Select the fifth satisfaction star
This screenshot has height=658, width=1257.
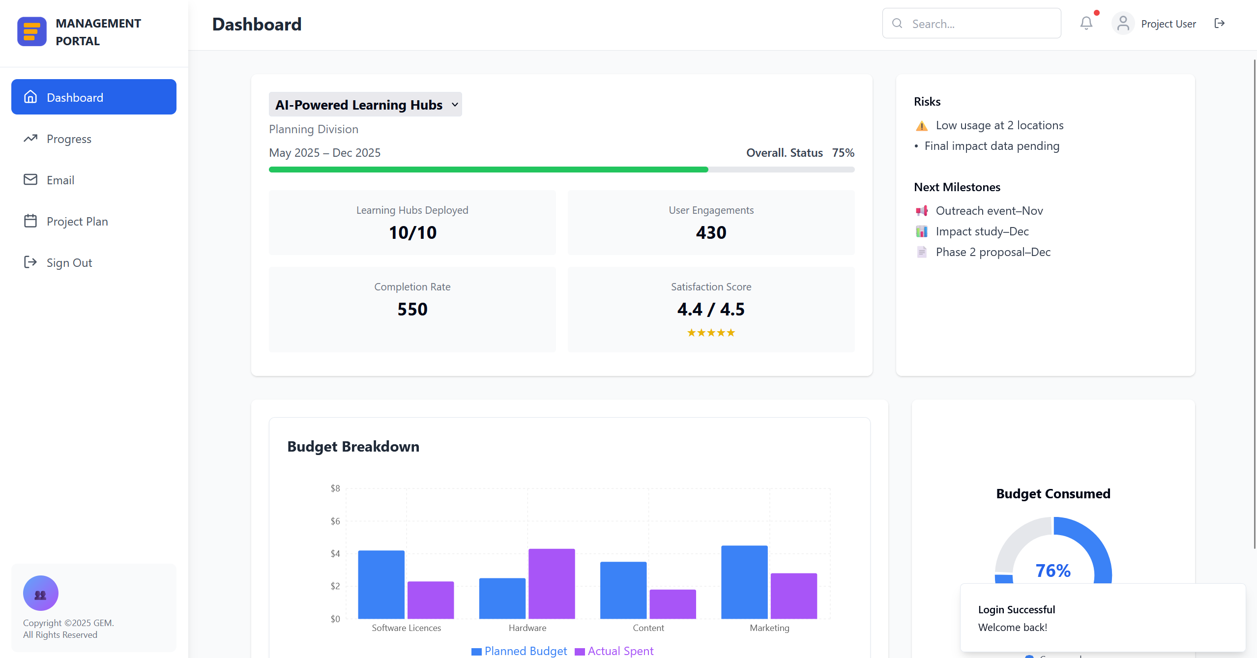coord(731,332)
